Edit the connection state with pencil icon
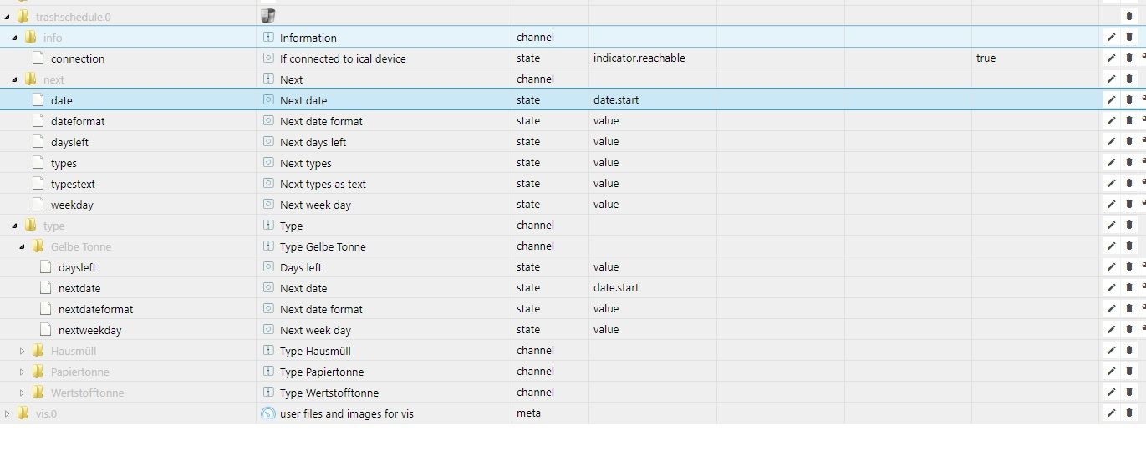The image size is (1146, 451). point(1111,58)
